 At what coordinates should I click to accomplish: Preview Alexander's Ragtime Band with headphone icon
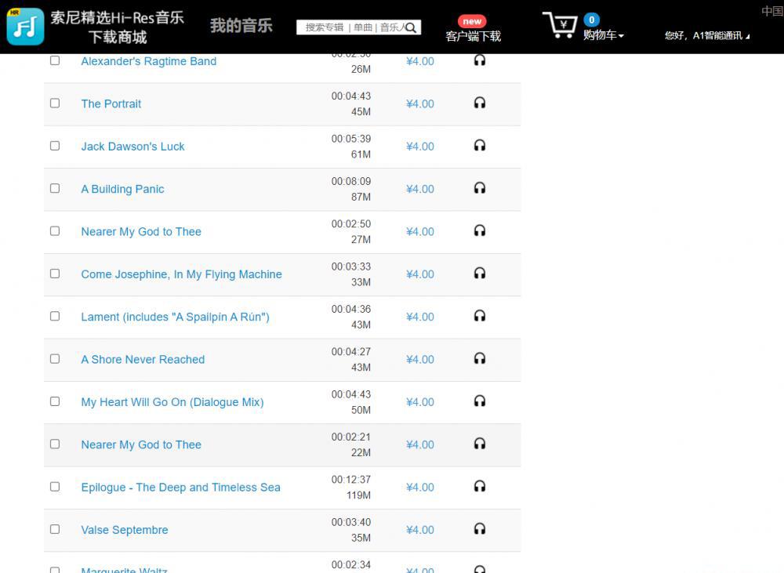[480, 60]
